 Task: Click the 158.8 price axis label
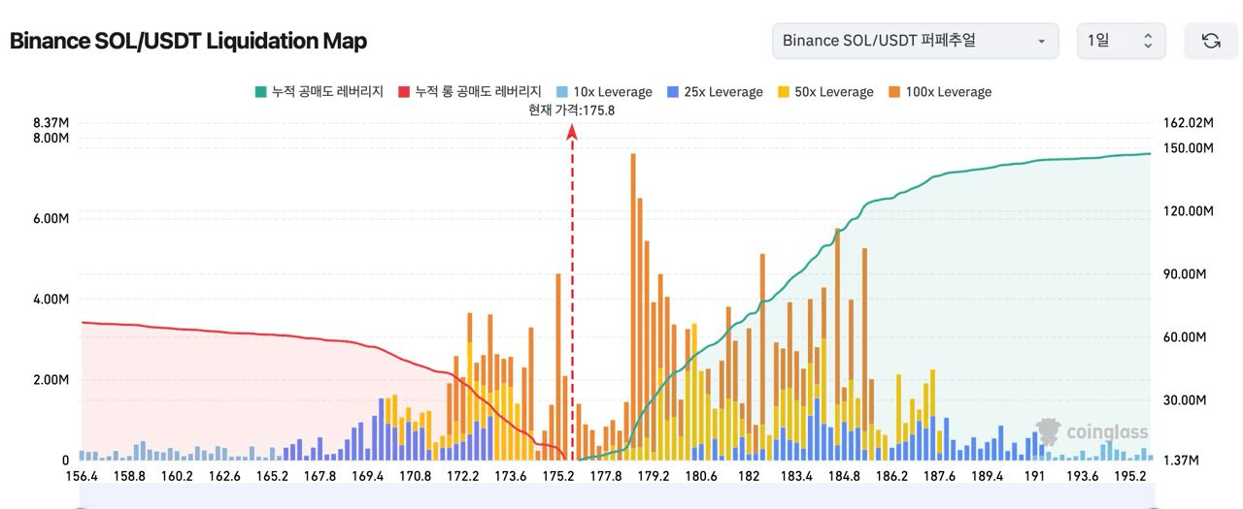click(129, 476)
